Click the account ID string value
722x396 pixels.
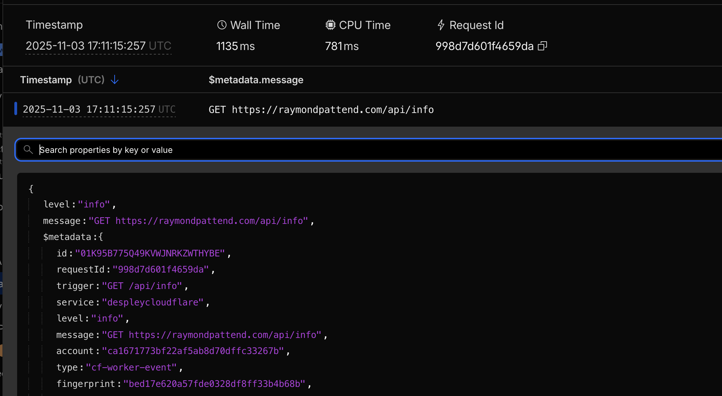pos(193,351)
